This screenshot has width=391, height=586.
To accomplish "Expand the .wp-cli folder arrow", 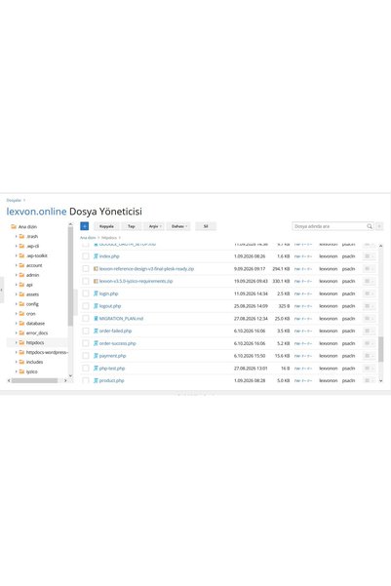I will point(16,246).
